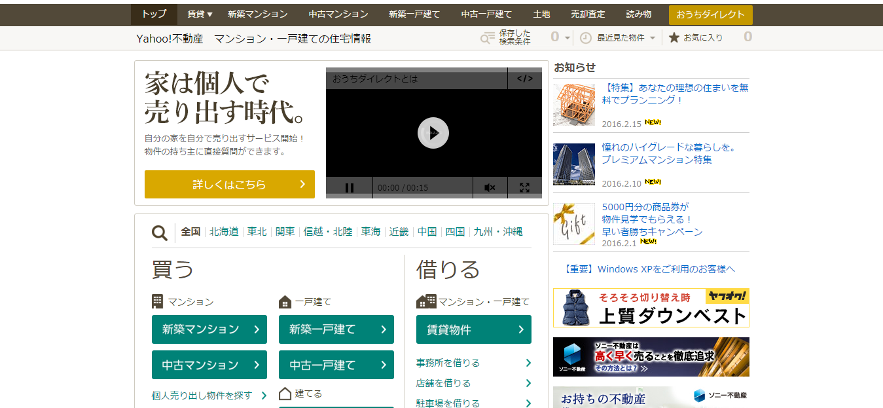Click the recently viewed clock icon
The image size is (883, 408).
[586, 38]
